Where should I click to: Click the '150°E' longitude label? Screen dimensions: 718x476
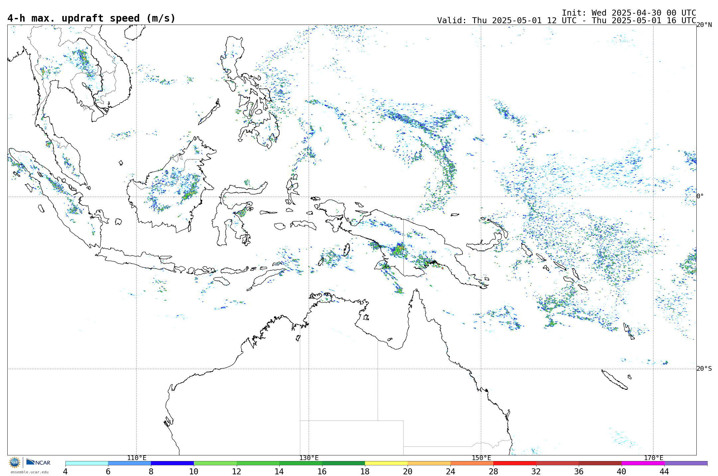(x=481, y=458)
